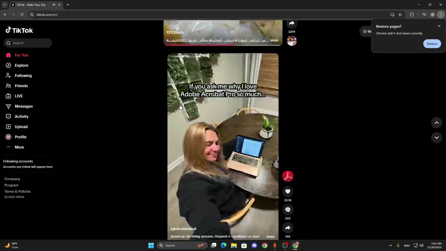
Task: Click the Windows taskbar search box
Action: tap(182, 245)
